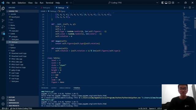
Task: Open the Run and Debug view
Action: pos(3,27)
